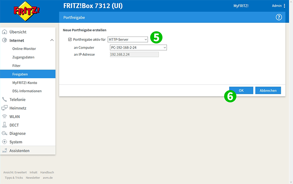Open Online-Monitor submenu item
Screen dimensions: 293x184
pyautogui.click(x=24, y=49)
